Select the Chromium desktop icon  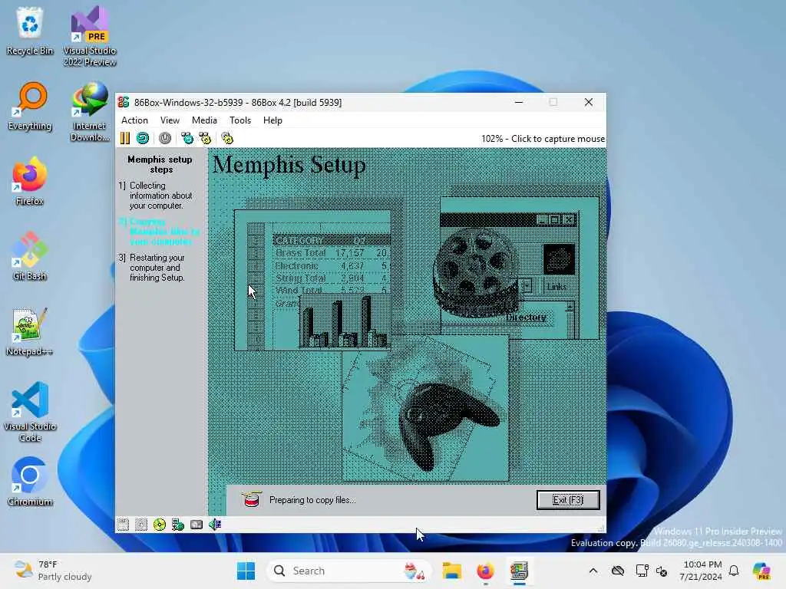[30, 482]
